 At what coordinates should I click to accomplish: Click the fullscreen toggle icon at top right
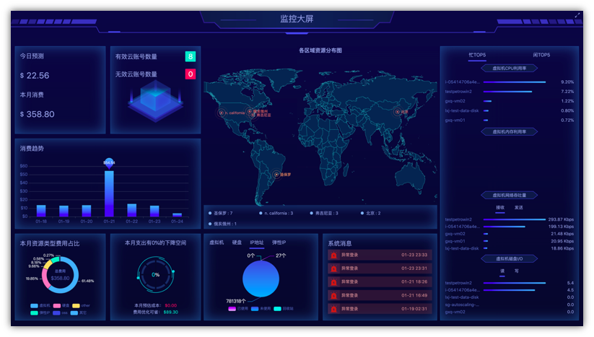pyautogui.click(x=577, y=15)
